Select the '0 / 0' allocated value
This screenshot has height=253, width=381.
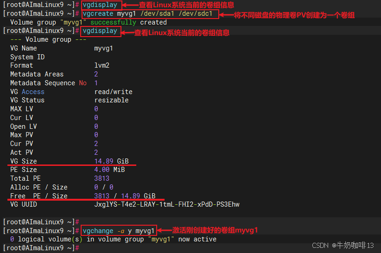coord(104,187)
